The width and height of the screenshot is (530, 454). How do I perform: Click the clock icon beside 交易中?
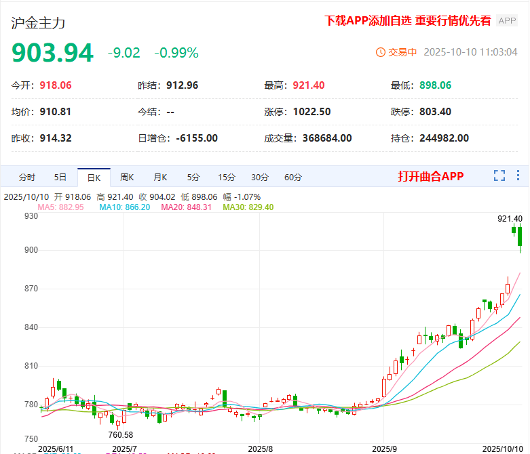tap(380, 52)
